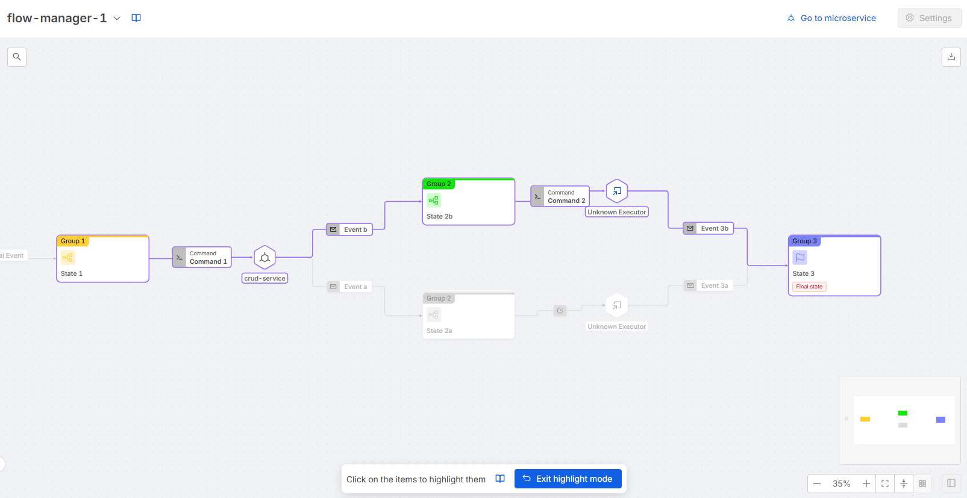Click the green Group 2 header label

(439, 184)
